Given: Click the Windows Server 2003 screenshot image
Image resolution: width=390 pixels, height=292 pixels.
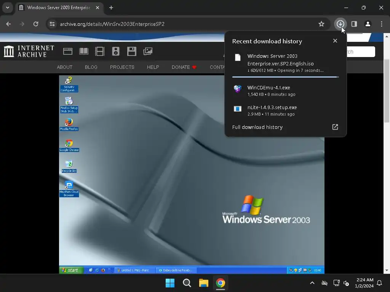Looking at the screenshot, I should [192, 174].
